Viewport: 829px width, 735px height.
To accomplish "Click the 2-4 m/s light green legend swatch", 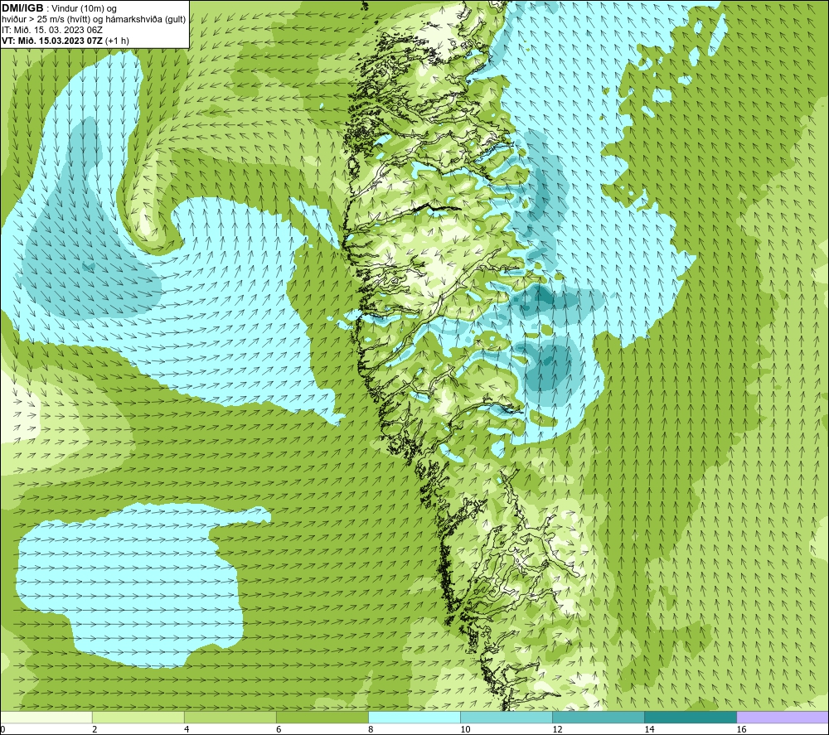I will [x=138, y=717].
